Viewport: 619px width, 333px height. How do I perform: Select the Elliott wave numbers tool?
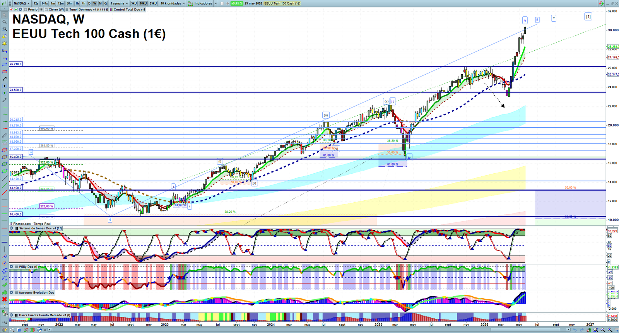(4, 270)
